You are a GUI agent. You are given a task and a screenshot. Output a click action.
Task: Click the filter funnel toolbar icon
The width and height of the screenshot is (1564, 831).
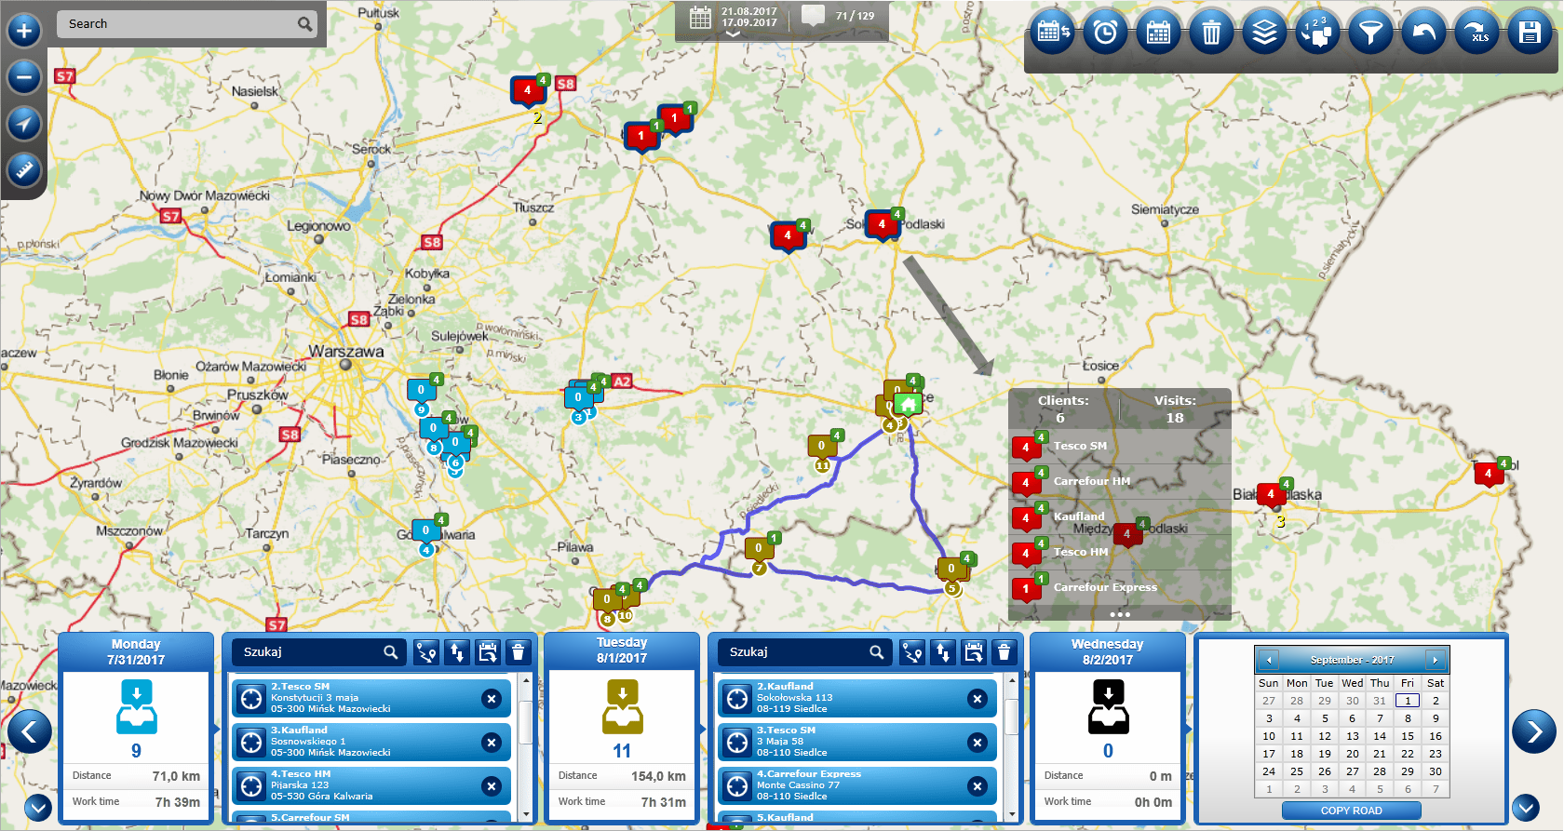tap(1370, 34)
